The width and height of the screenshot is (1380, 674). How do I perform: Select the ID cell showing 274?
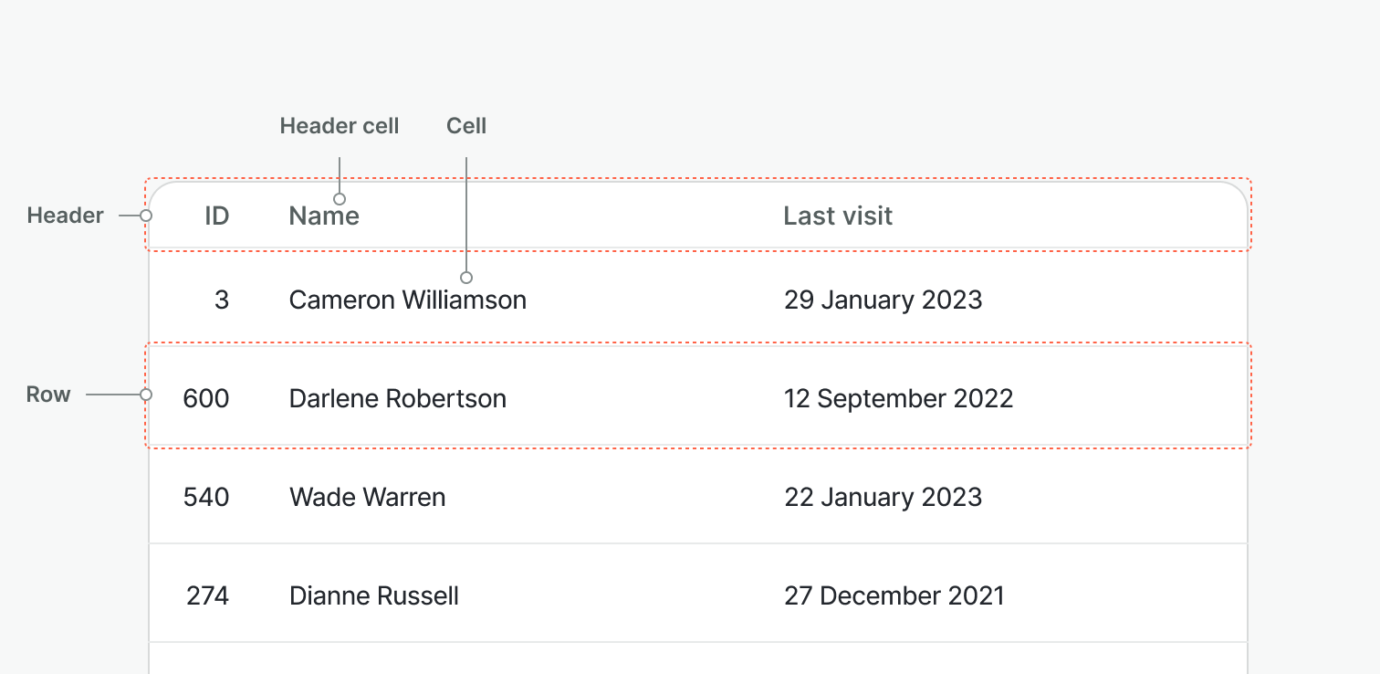(x=207, y=596)
